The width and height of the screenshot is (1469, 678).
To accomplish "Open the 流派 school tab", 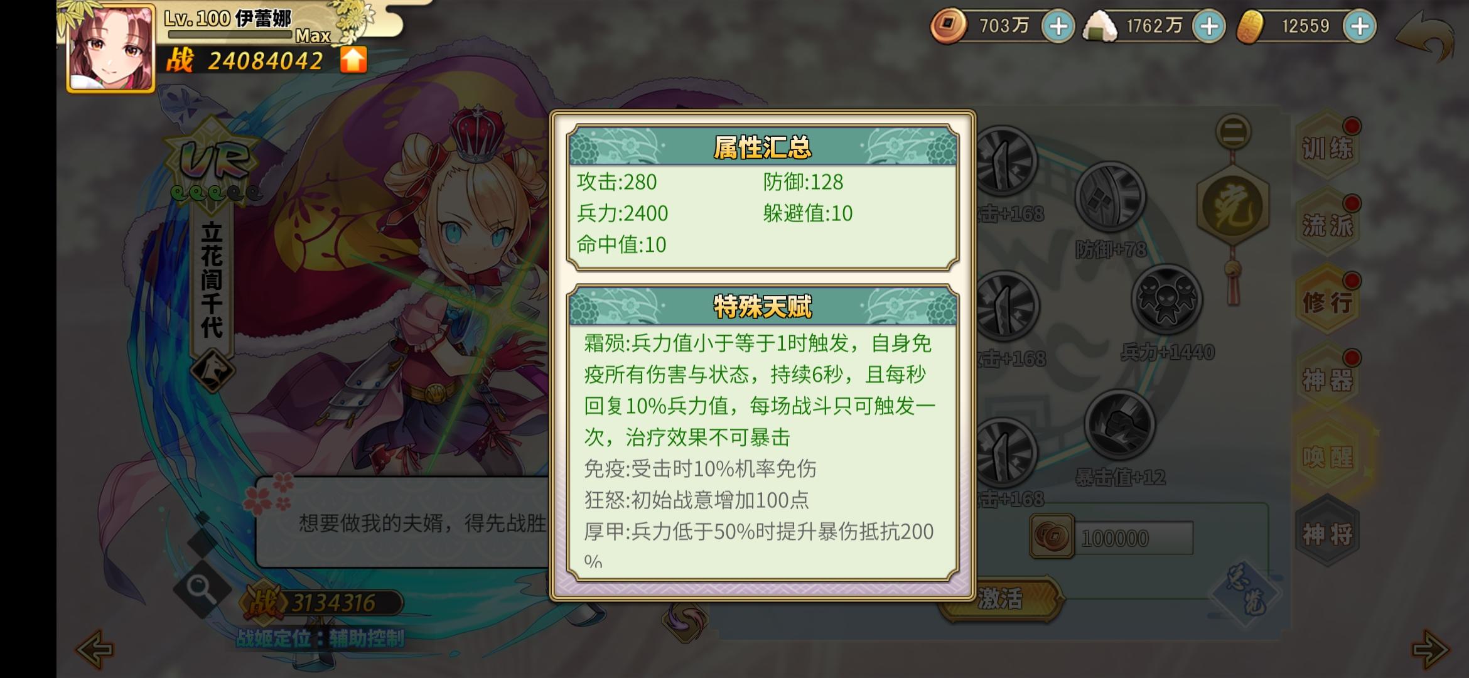I will [x=1327, y=224].
